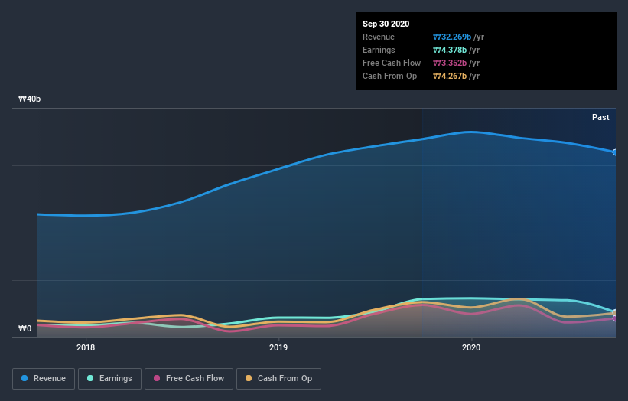
Task: Click the ₩40b y-axis label
Action: click(x=30, y=99)
